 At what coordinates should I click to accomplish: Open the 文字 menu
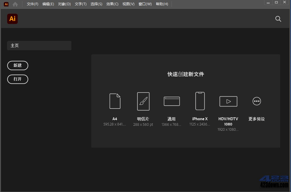(80, 4)
